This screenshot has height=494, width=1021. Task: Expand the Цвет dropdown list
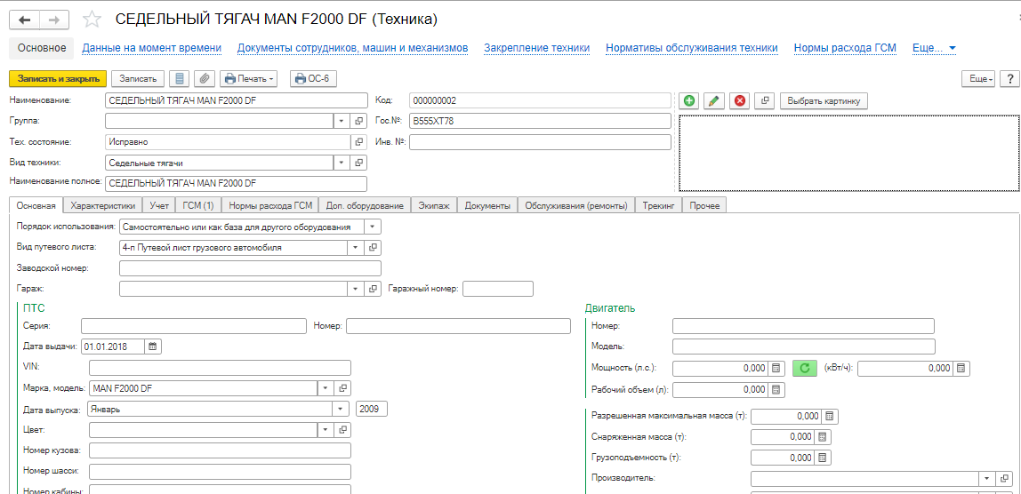[326, 430]
